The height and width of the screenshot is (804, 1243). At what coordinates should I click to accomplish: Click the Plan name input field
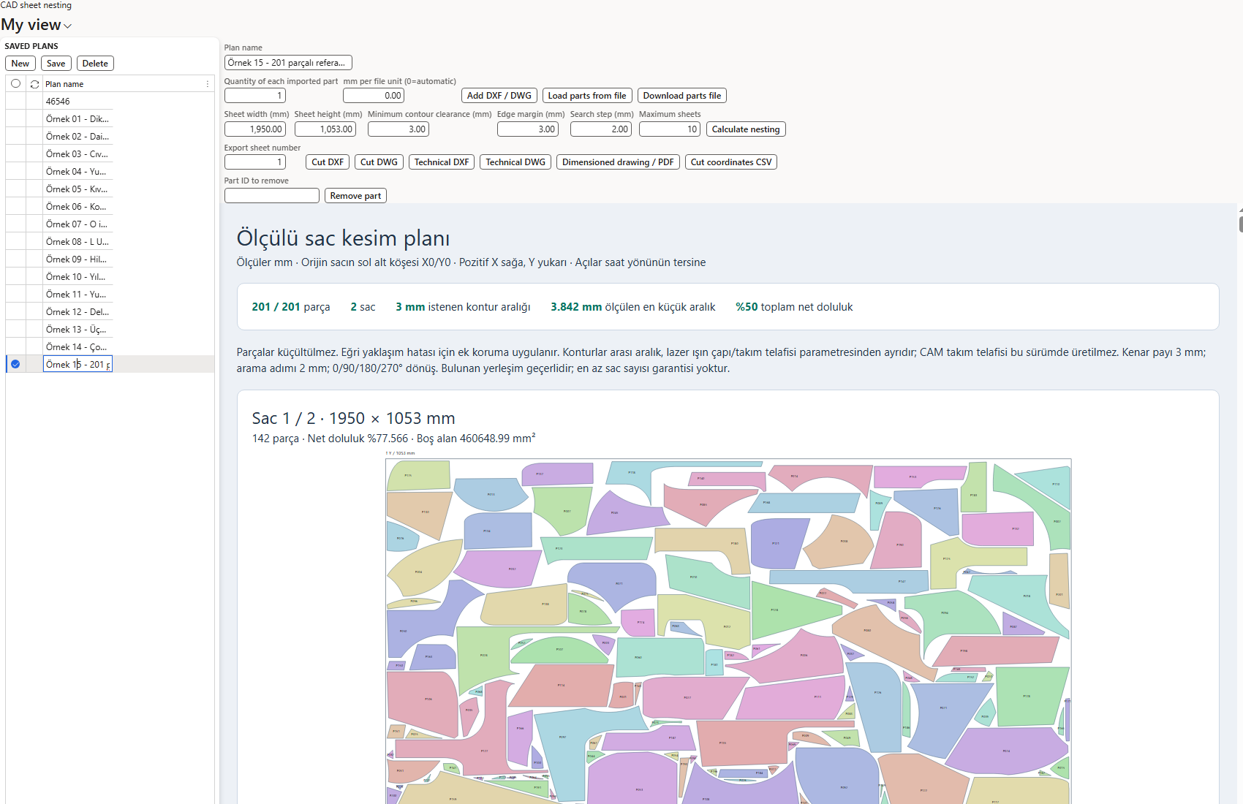pos(288,63)
